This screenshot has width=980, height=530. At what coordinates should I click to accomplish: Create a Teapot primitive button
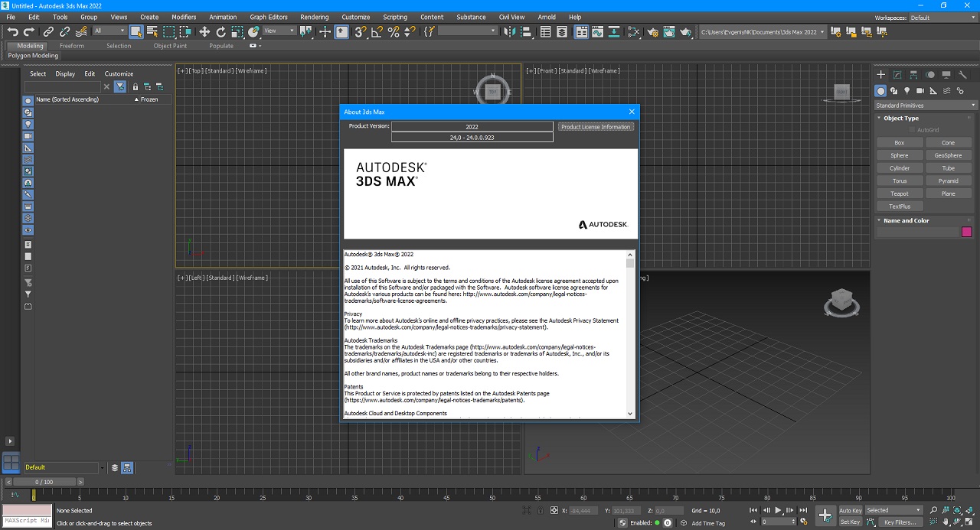pyautogui.click(x=900, y=193)
